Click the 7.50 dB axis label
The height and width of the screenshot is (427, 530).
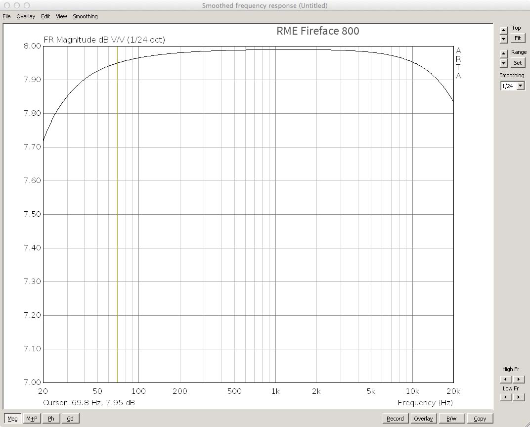32,214
